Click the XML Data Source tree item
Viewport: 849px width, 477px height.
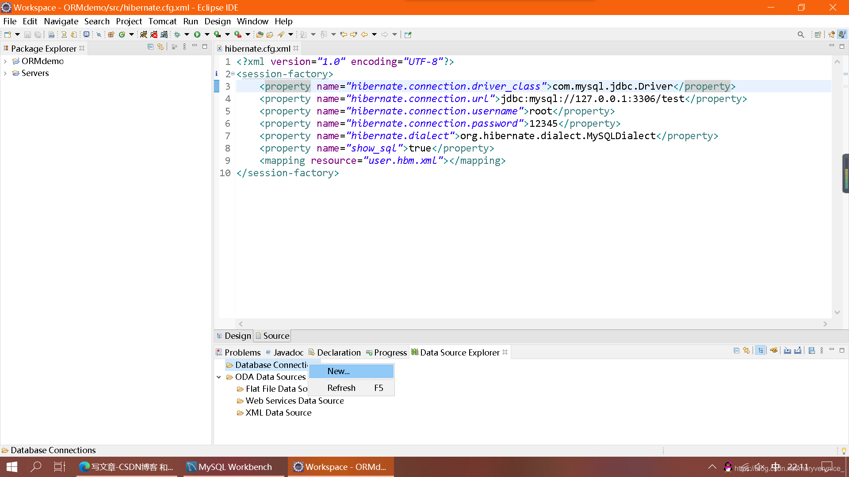pos(279,413)
